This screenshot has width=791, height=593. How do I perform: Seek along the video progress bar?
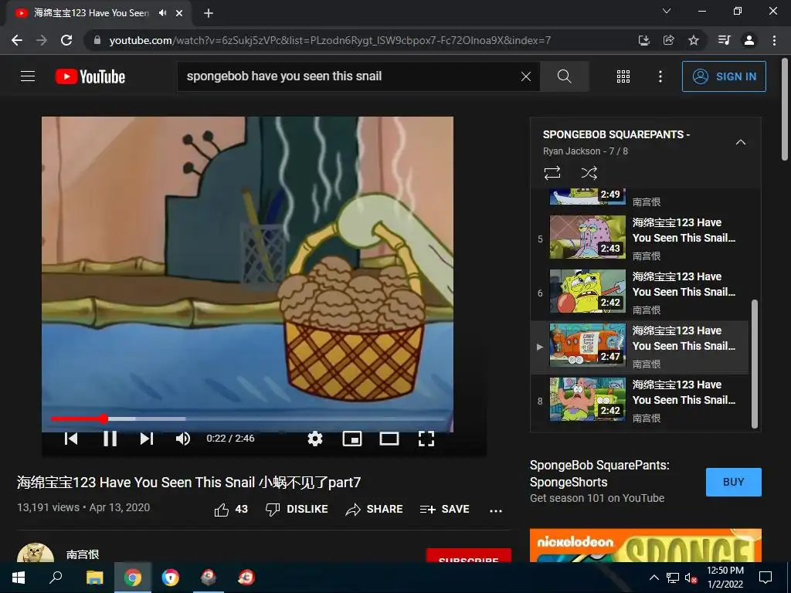(x=248, y=418)
